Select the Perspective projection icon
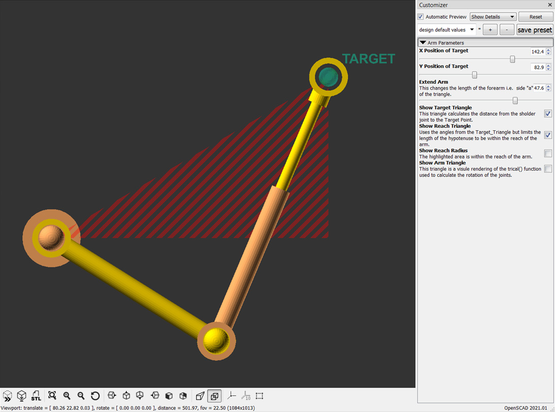Image resolution: width=555 pixels, height=412 pixels. click(200, 396)
